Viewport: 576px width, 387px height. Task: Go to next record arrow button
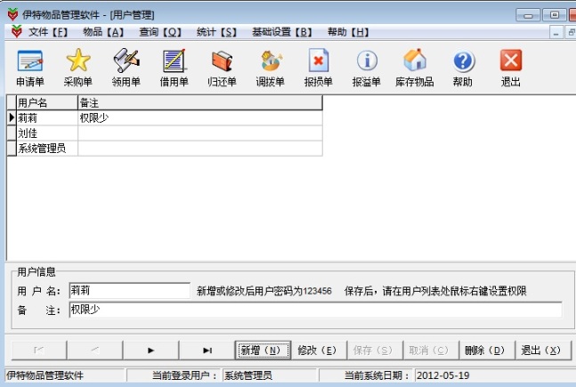[x=150, y=351]
